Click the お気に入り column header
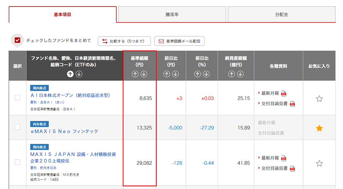The width and height of the screenshot is (343, 189). (x=319, y=66)
